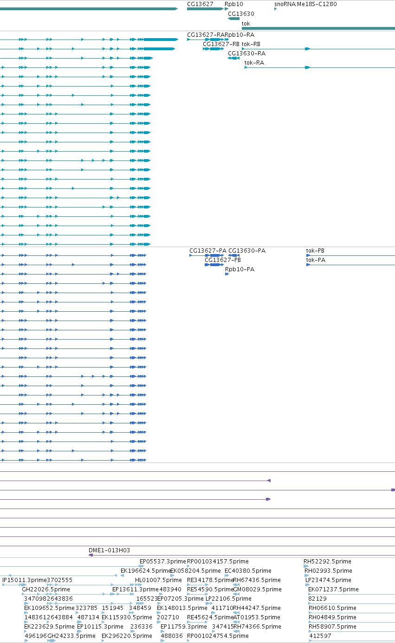Viewport: 395px width, 643px height.
Task: Click EST label EP13611.3prime
Action: pos(136,589)
